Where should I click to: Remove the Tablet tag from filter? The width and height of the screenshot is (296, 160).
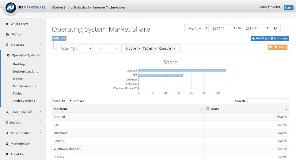[x=156, y=48]
